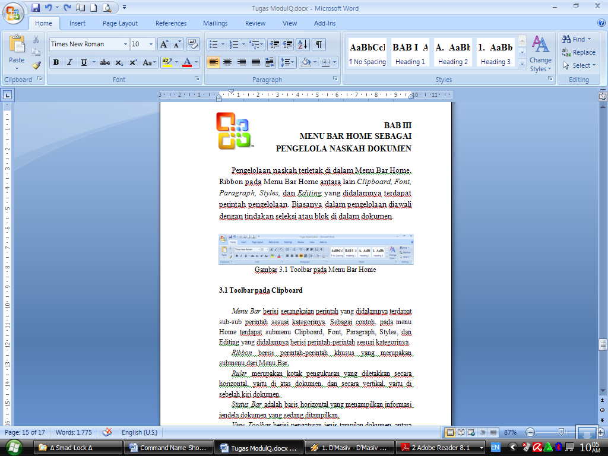Apply subscript formatting
The height and width of the screenshot is (456, 608).
point(119,62)
